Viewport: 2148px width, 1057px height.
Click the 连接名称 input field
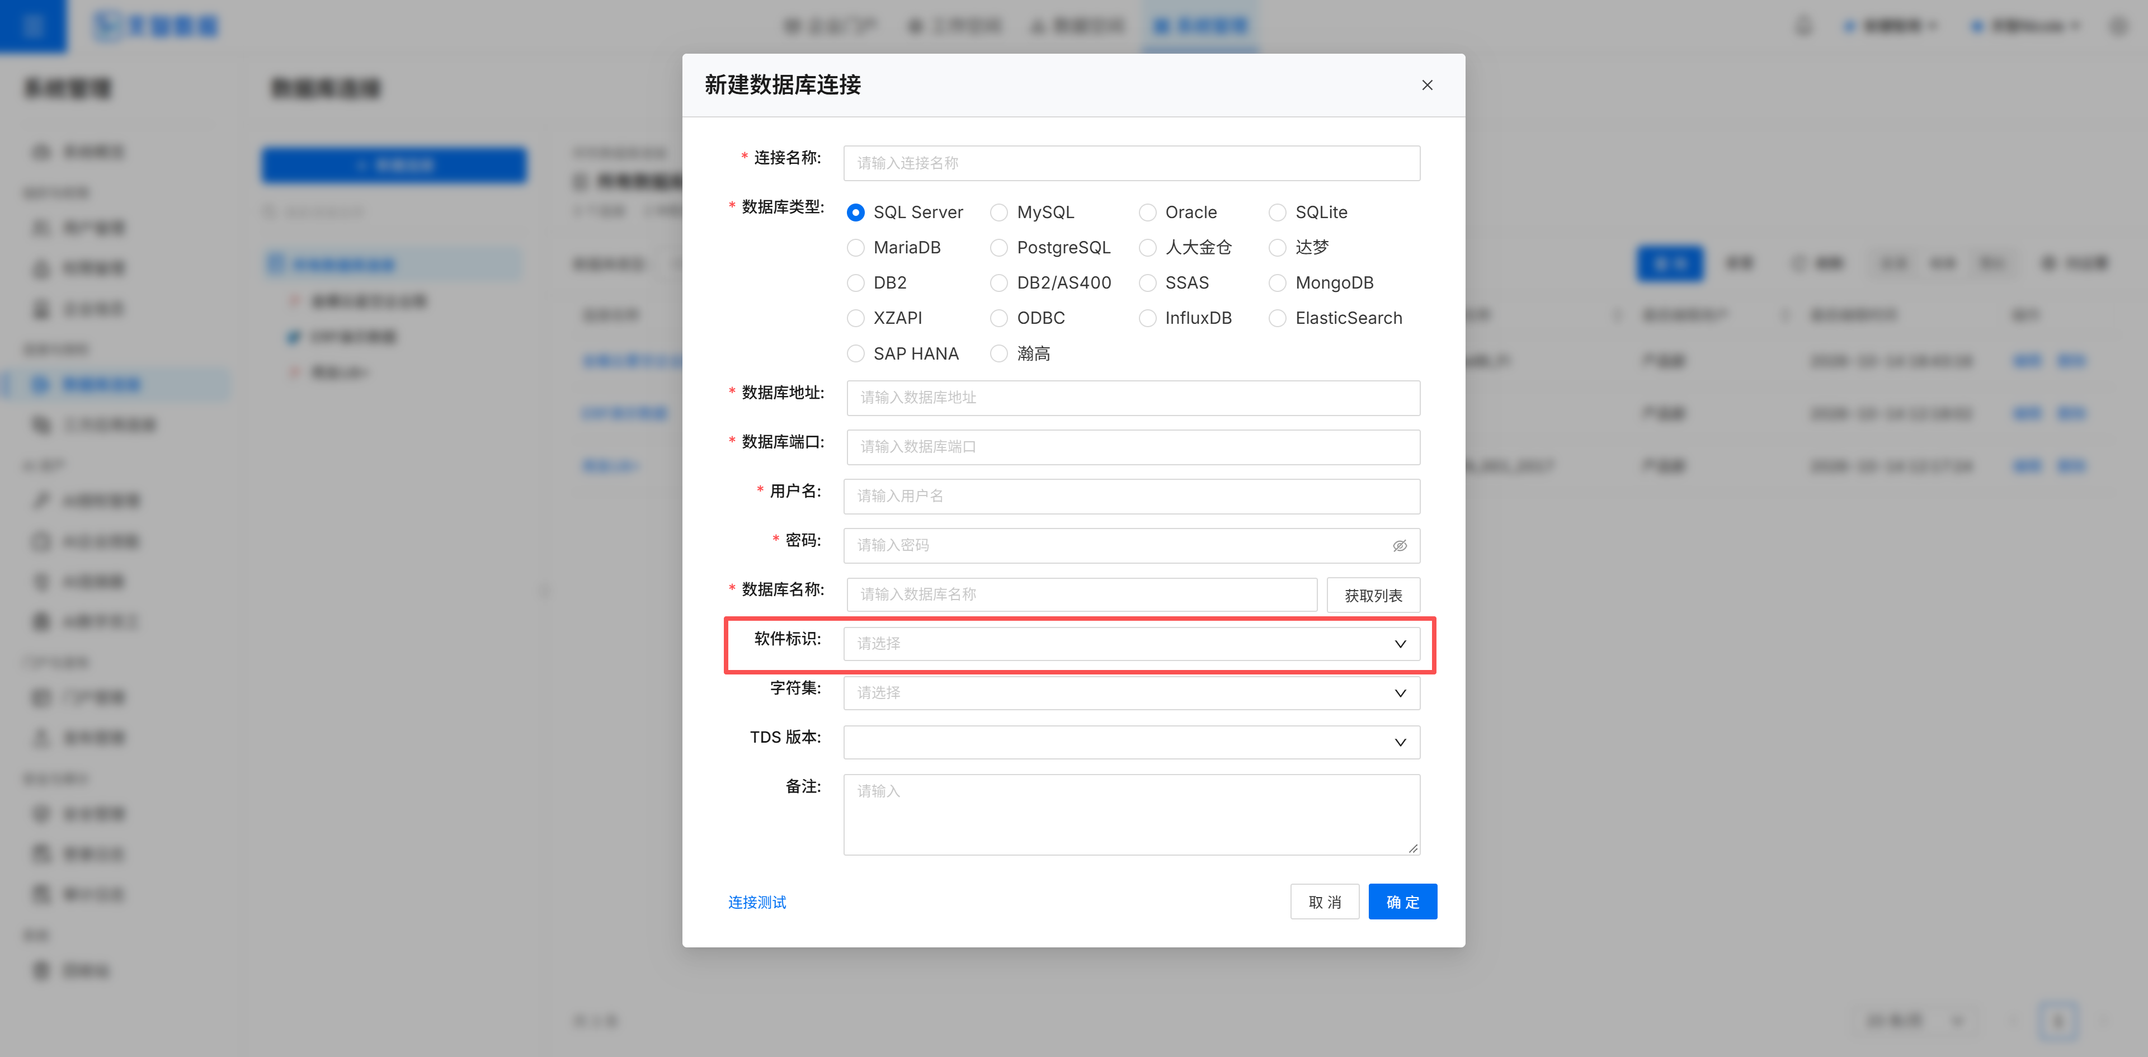pyautogui.click(x=1132, y=163)
